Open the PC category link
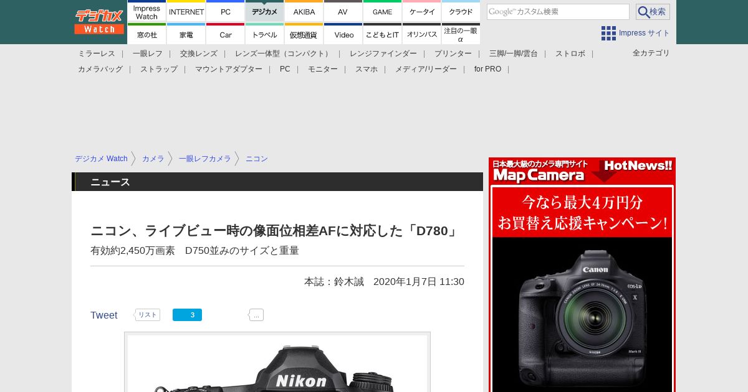Screen dimensions: 748x392 [x=285, y=69]
